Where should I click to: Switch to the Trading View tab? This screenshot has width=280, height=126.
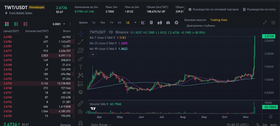pos(219,20)
